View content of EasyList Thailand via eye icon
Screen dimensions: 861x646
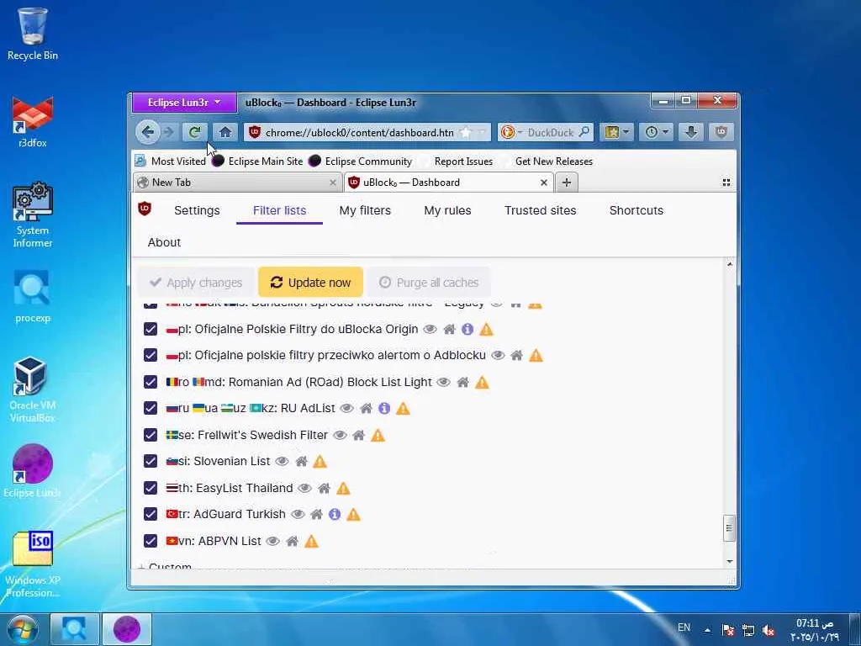point(304,488)
